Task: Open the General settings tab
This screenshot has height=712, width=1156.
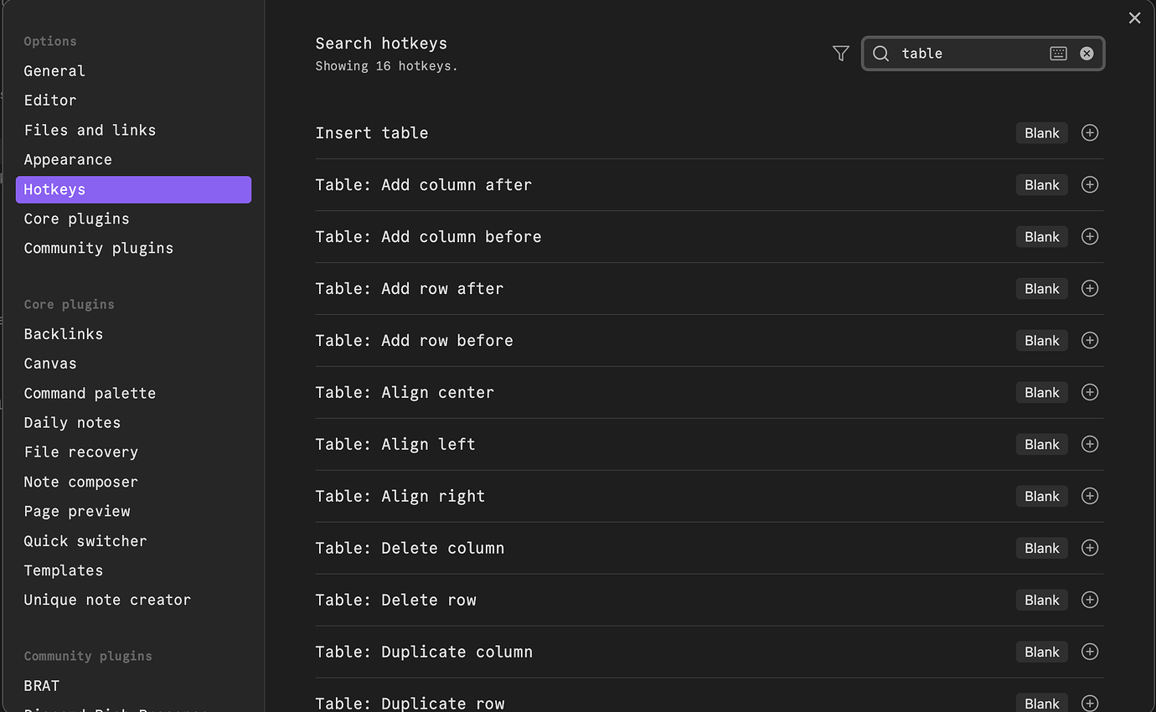Action: tap(54, 71)
